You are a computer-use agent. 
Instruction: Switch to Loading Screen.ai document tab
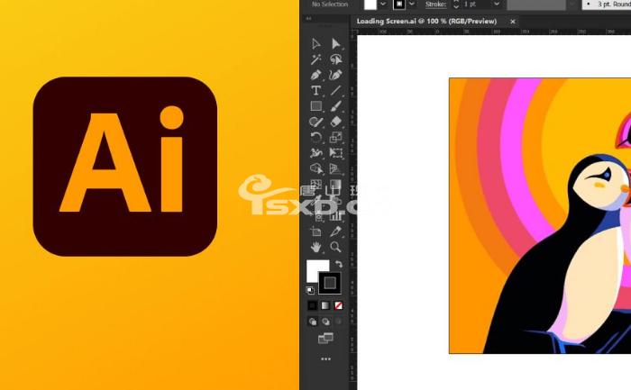coord(426,22)
